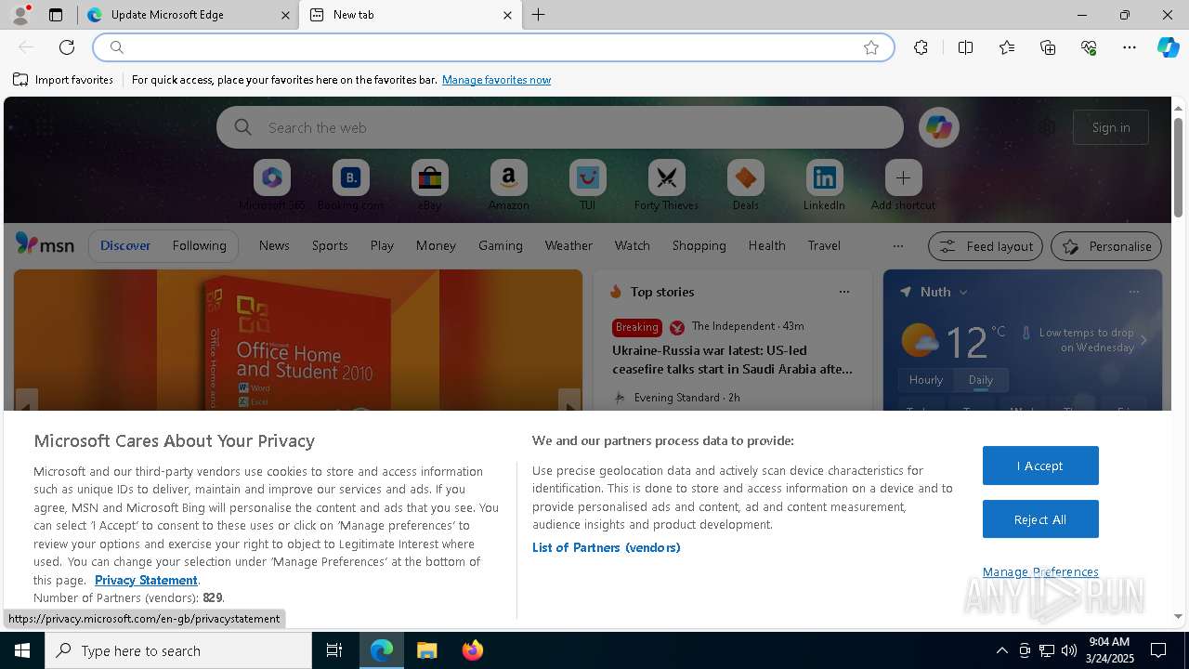The image size is (1189, 669).
Task: Open page settings gear icon
Action: pyautogui.click(x=1047, y=127)
